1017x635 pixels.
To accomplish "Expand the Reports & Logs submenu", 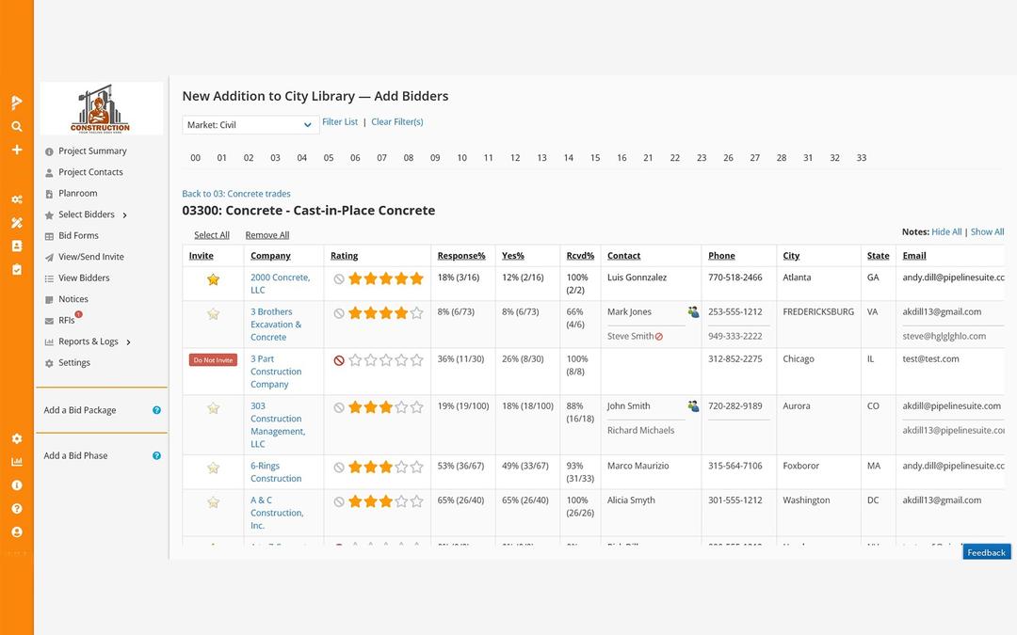I will [128, 342].
